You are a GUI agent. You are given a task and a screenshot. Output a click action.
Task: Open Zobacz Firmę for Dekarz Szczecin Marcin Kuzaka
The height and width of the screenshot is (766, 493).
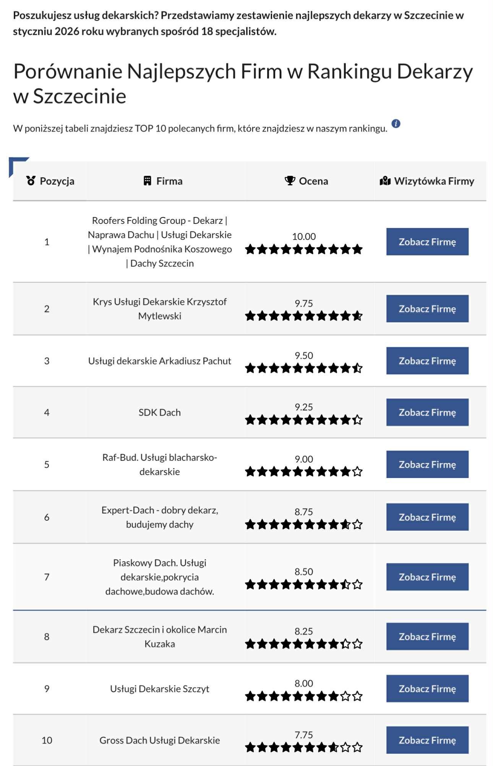click(427, 636)
